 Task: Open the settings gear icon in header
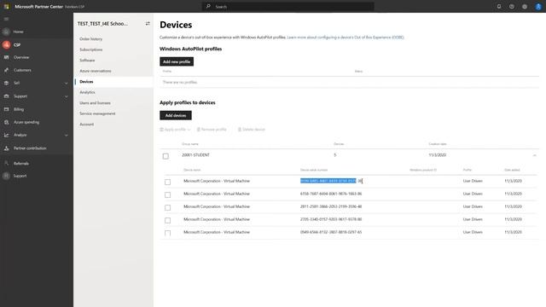(525, 6)
